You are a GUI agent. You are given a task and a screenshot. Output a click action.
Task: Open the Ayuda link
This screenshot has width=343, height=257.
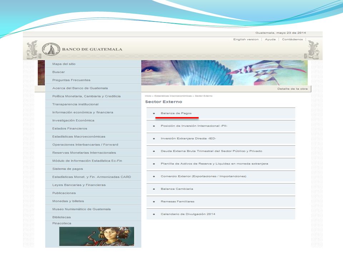coord(270,39)
